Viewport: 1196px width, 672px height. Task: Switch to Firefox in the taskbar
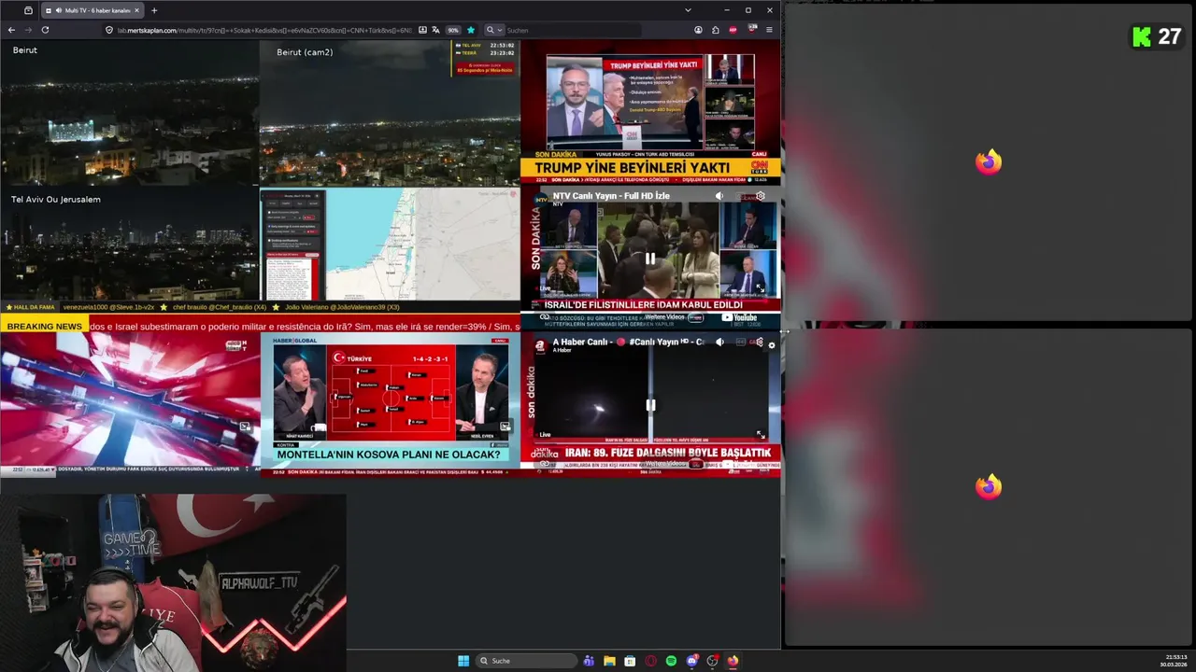[x=733, y=661]
